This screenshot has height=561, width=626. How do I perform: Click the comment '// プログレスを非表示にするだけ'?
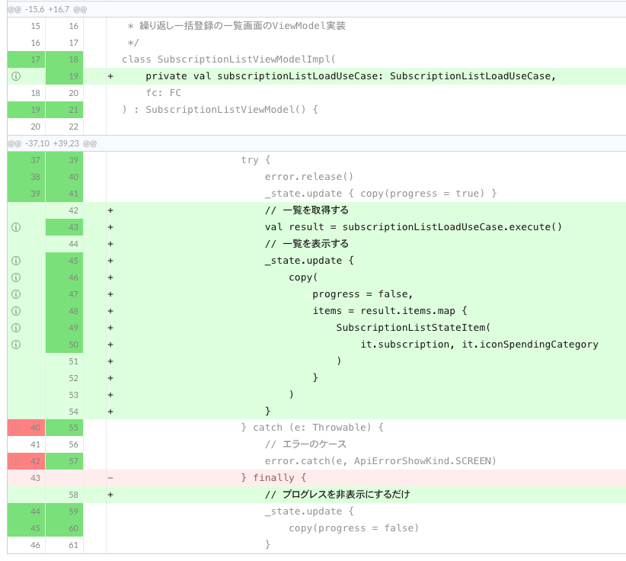click(x=337, y=495)
